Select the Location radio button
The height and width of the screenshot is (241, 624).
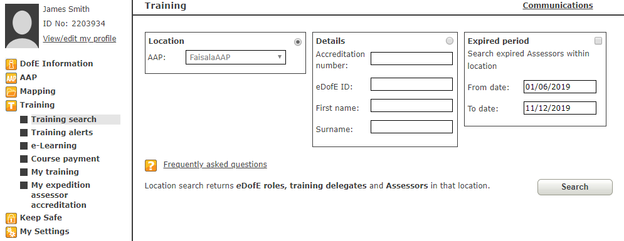point(298,42)
